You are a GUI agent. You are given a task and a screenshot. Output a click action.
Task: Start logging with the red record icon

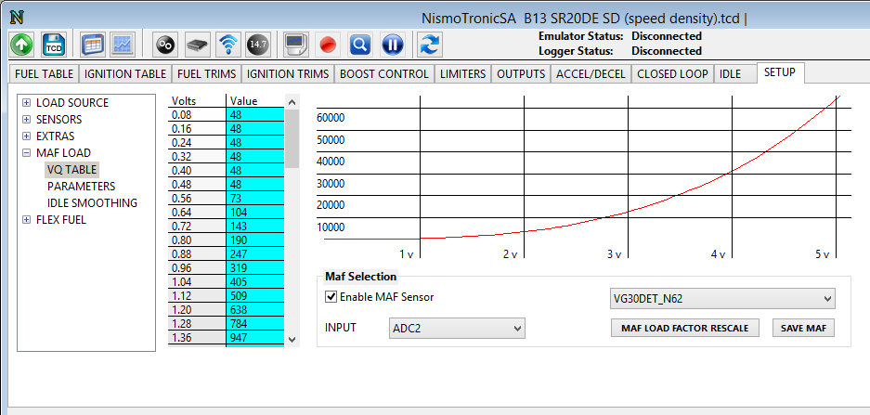coord(327,44)
